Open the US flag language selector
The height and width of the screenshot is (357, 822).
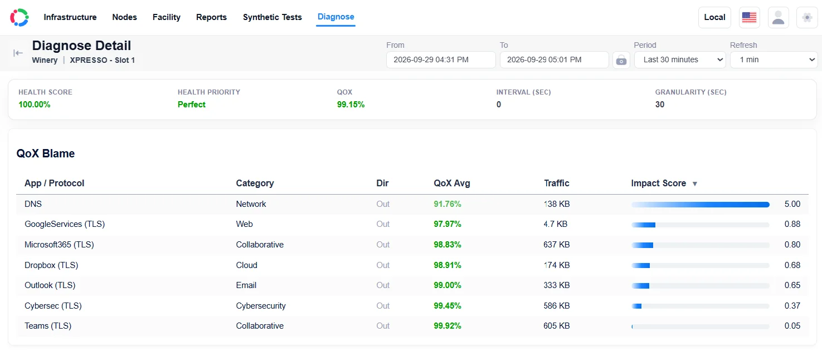click(750, 17)
